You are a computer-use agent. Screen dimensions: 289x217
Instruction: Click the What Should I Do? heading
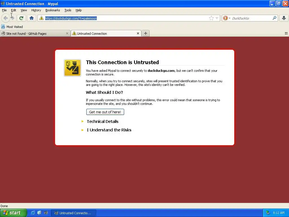104,92
